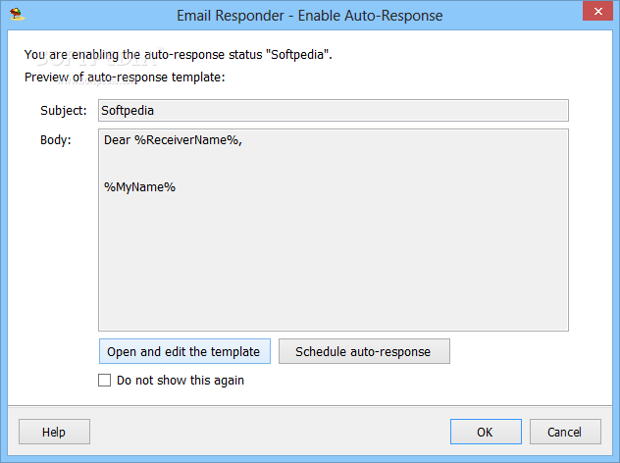Click the dialog title "Email Responder - Enable Auto-Response"

click(x=310, y=16)
